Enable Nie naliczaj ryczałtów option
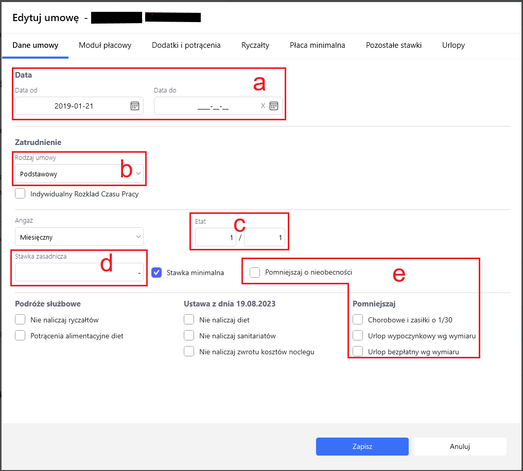 pos(21,320)
